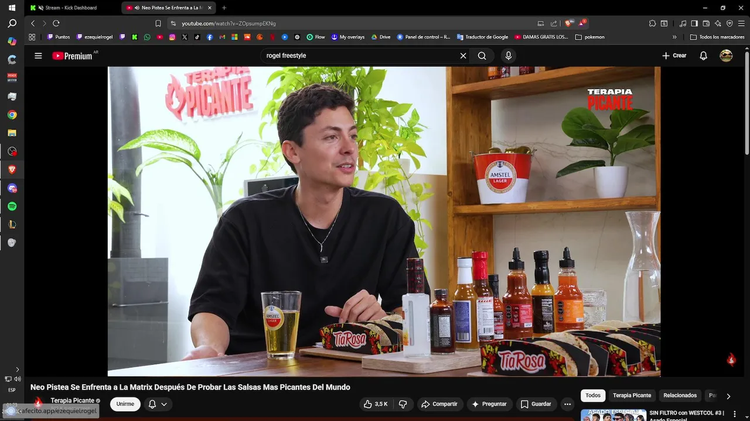The width and height of the screenshot is (750, 421).
Task: Open Terapia Picante channel name link
Action: click(x=73, y=401)
